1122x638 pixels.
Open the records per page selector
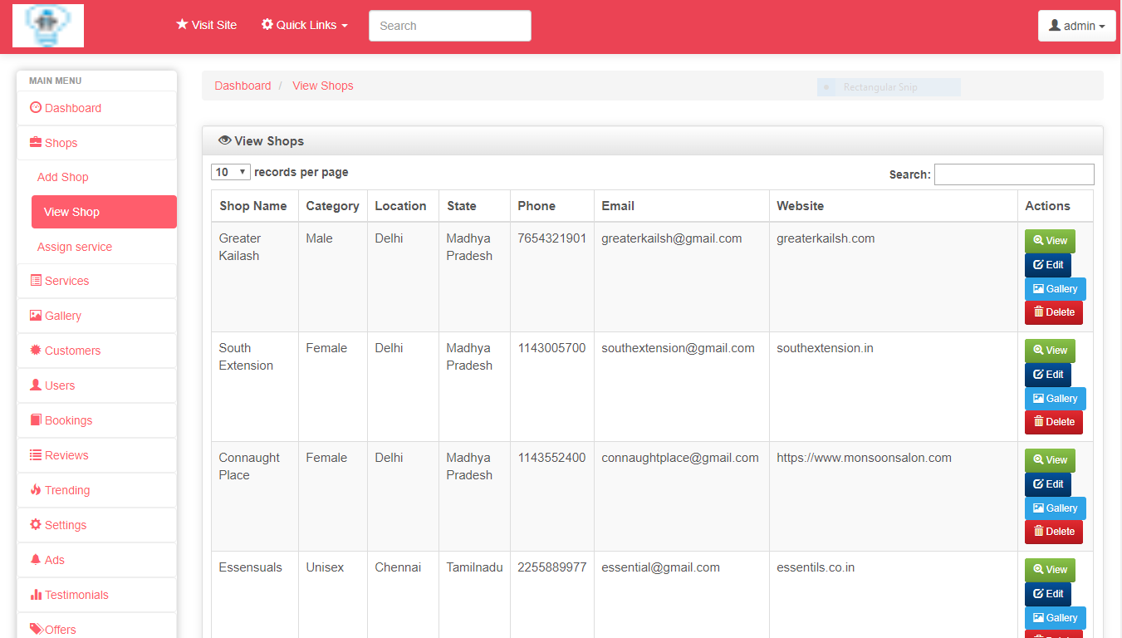[230, 172]
